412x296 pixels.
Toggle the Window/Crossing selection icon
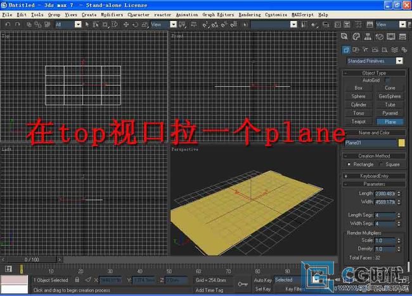point(115,25)
